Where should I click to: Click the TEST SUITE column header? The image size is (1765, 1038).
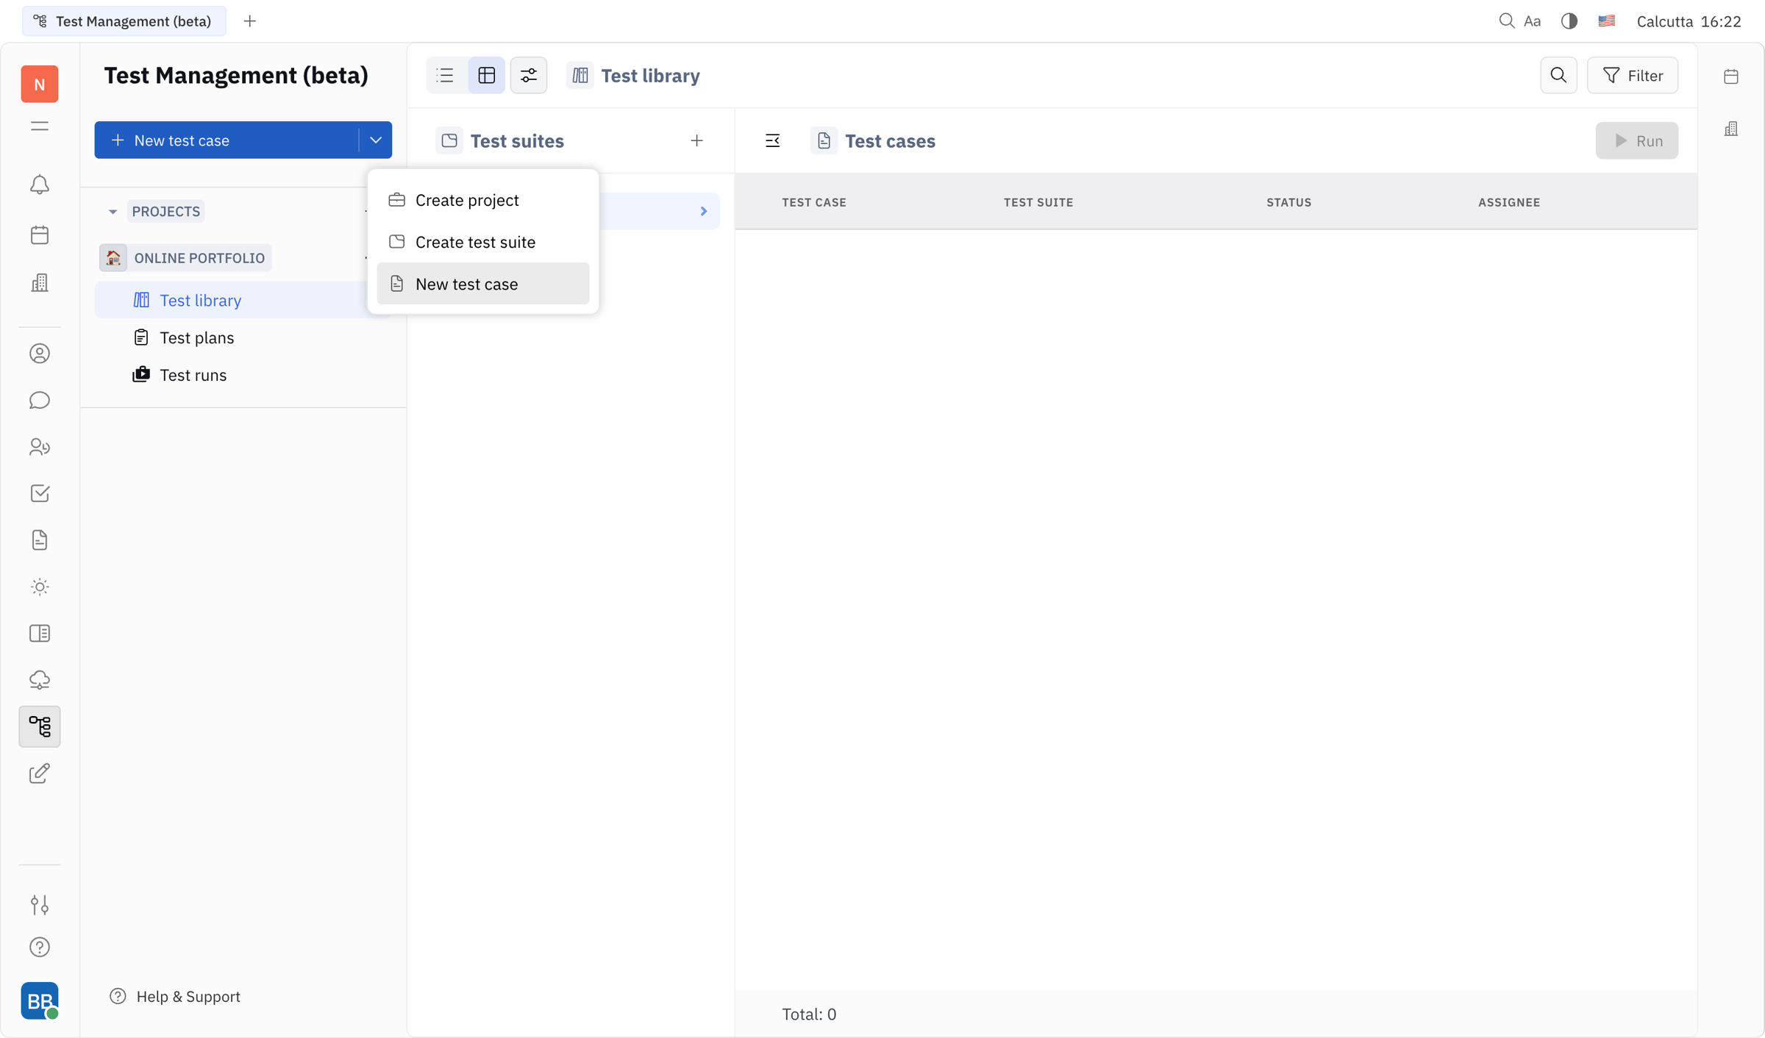coord(1038,202)
